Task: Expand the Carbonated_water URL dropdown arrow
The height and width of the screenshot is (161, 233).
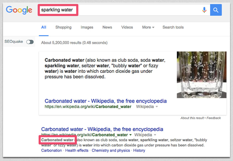Action: click(x=130, y=135)
